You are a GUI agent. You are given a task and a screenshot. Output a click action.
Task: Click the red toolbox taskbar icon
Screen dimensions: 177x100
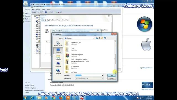[x=82, y=98]
